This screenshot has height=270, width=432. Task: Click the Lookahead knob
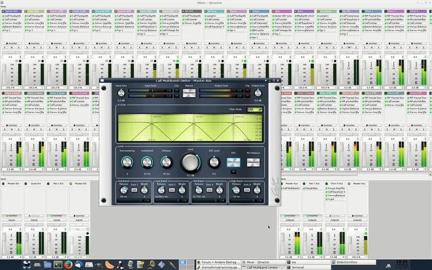(x=147, y=162)
